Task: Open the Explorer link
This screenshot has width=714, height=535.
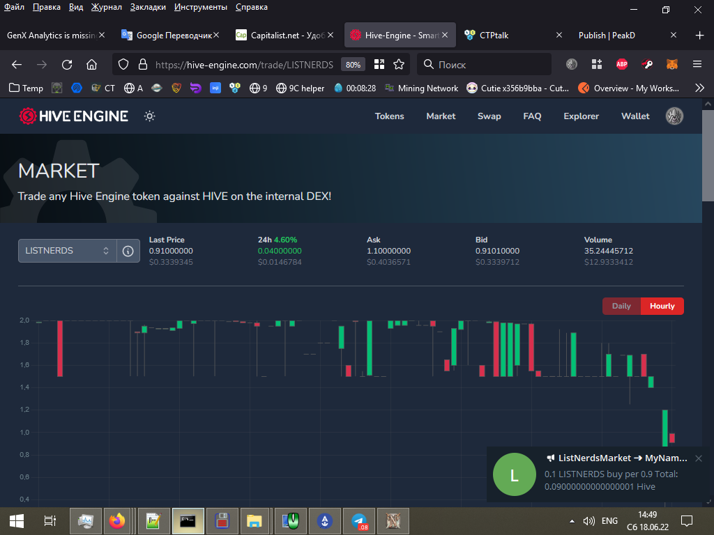Action: point(581,116)
